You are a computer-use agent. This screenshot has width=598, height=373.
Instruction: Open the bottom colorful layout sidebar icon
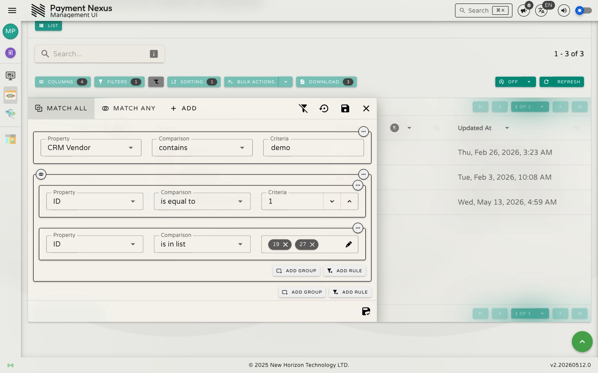(10, 139)
